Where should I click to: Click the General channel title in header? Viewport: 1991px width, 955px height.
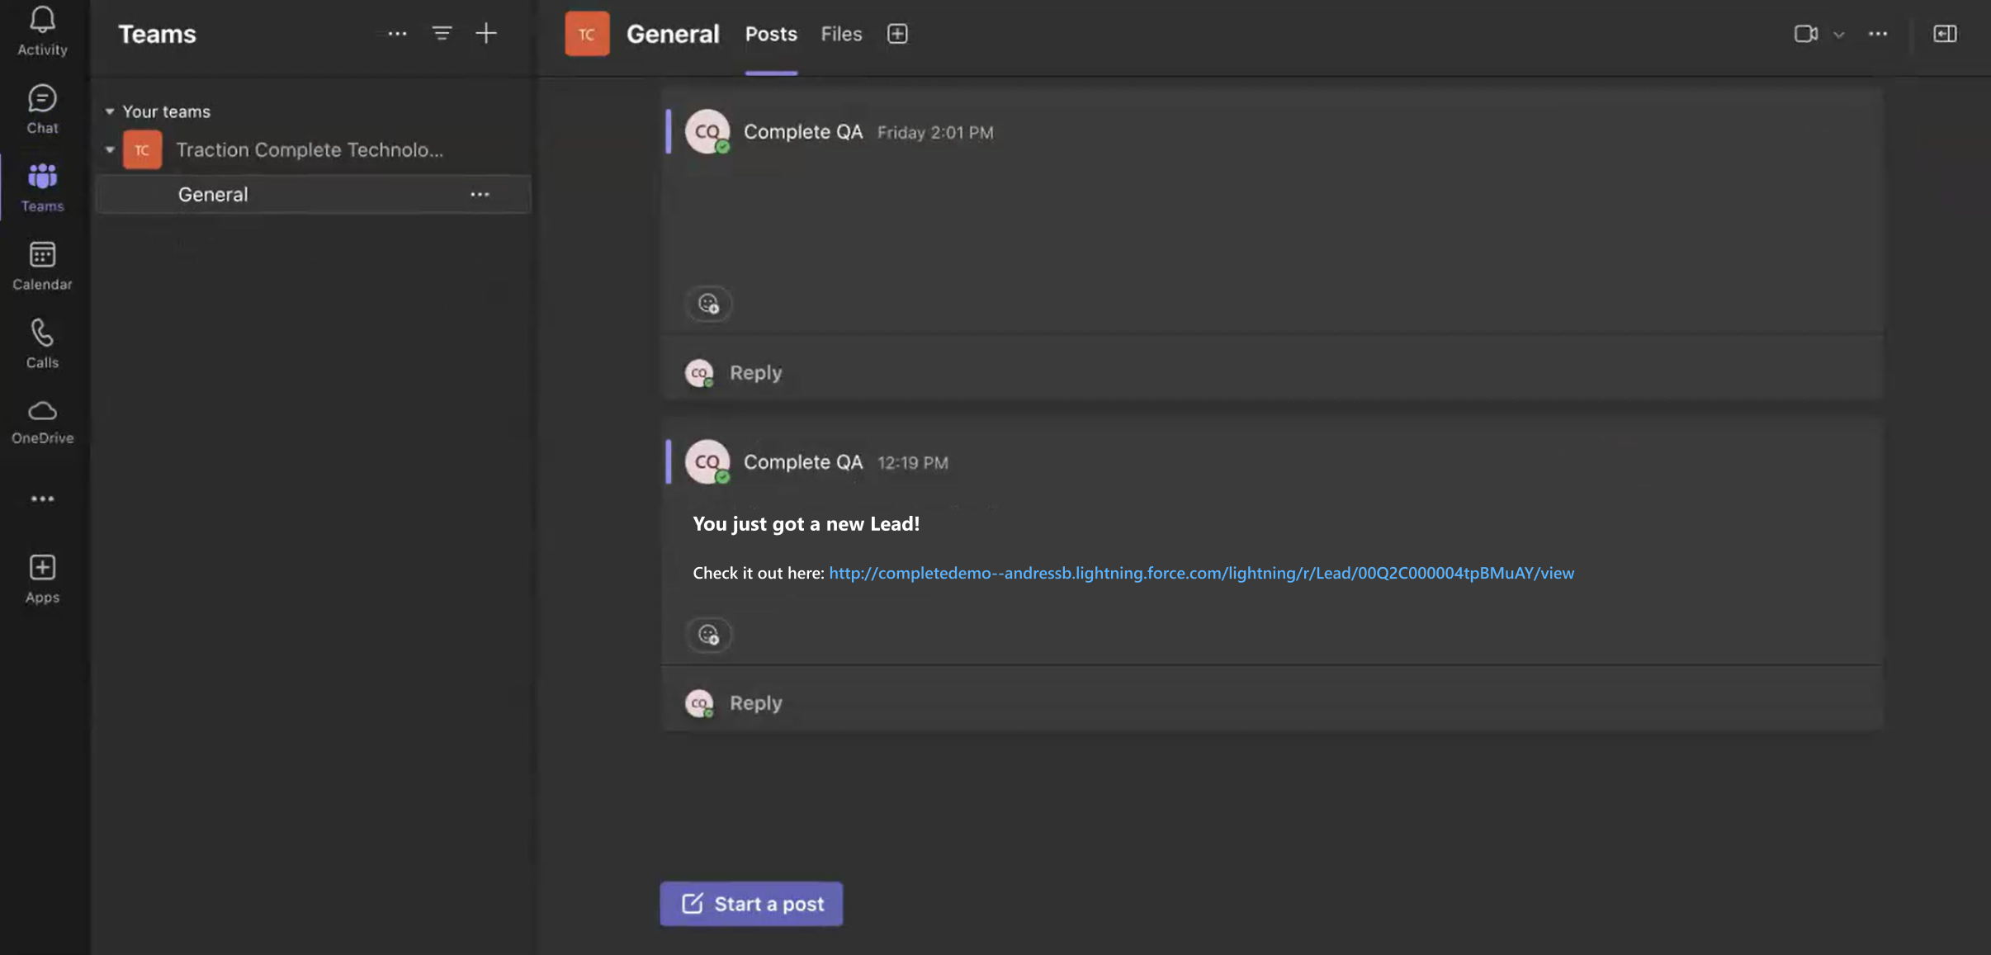click(x=673, y=34)
